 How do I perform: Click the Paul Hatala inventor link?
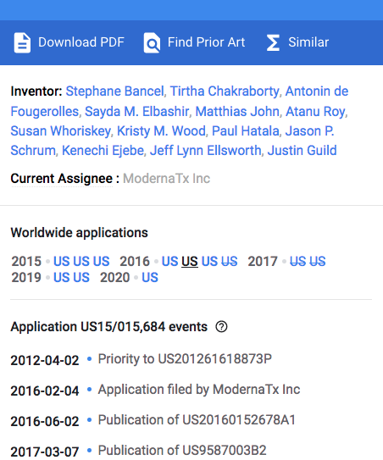coord(246,130)
